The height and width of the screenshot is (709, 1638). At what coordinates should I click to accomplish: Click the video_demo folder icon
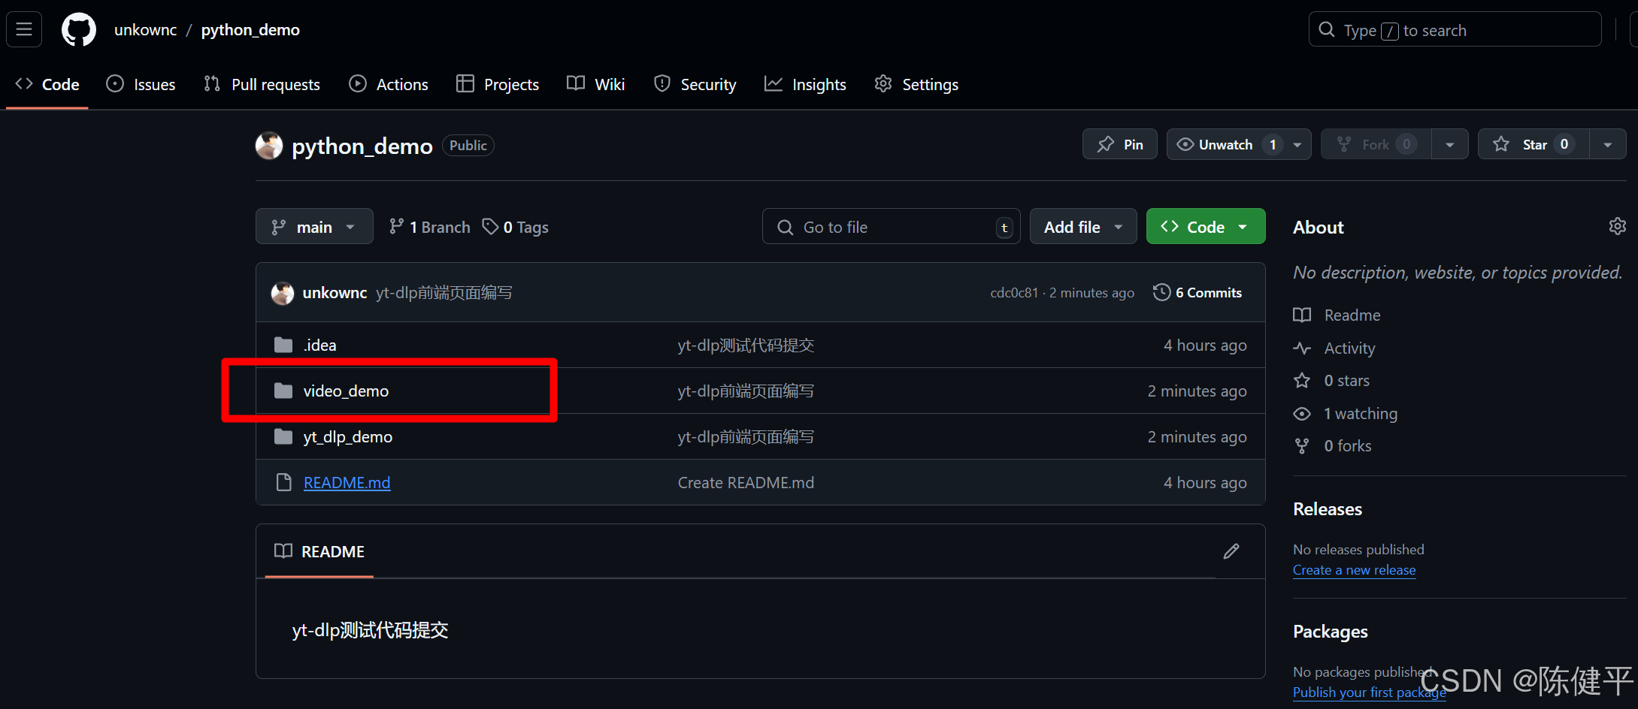(283, 391)
